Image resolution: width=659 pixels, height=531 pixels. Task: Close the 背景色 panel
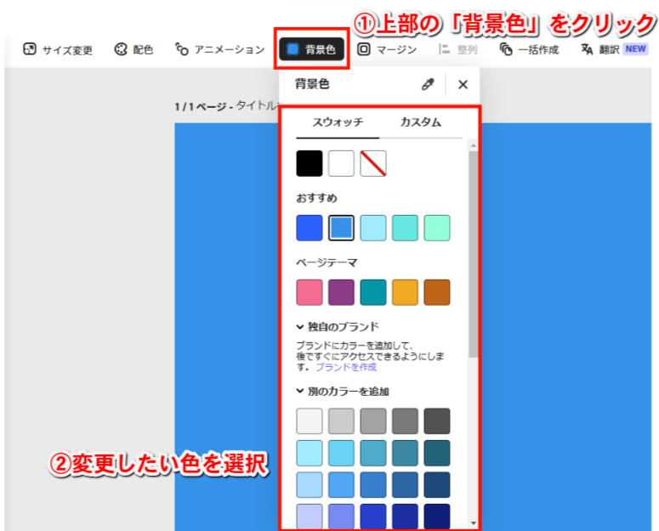tap(463, 84)
